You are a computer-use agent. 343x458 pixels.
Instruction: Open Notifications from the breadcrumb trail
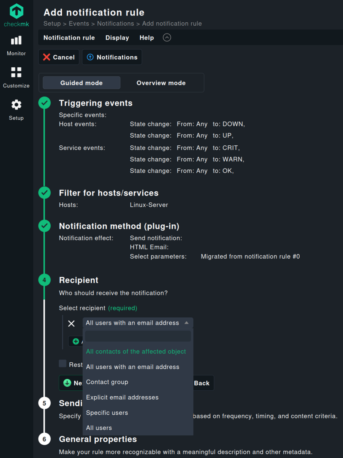click(x=116, y=24)
